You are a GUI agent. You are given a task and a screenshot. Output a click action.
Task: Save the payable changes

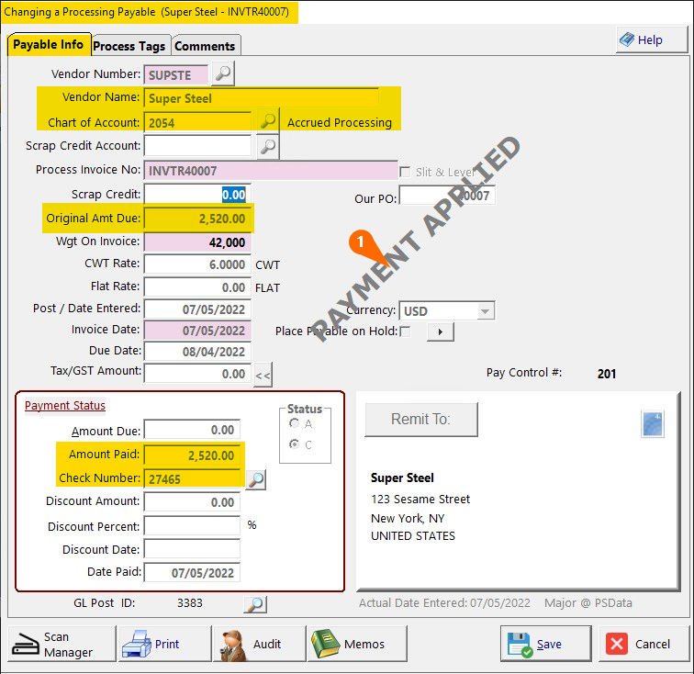point(545,644)
